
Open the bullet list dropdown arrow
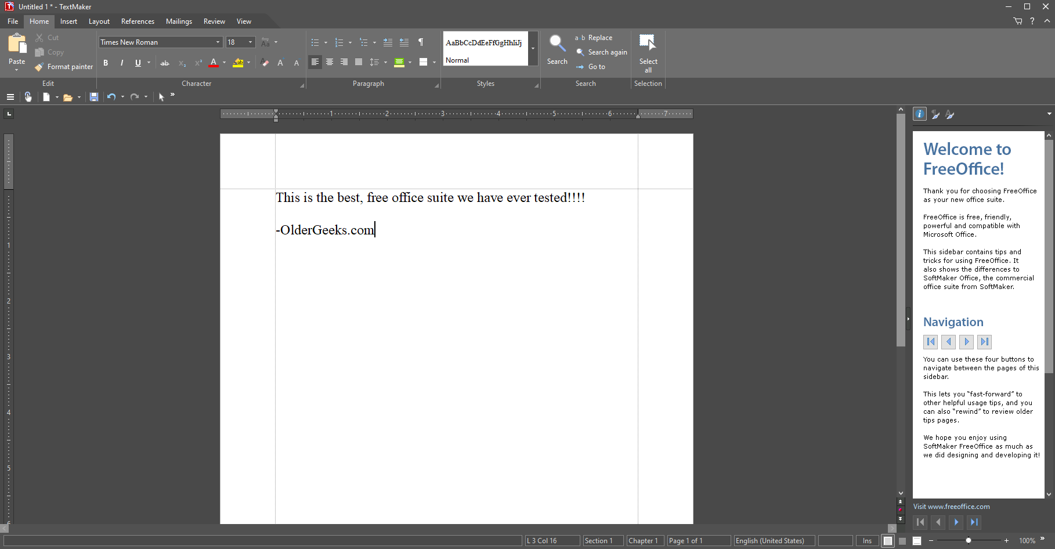click(x=326, y=42)
